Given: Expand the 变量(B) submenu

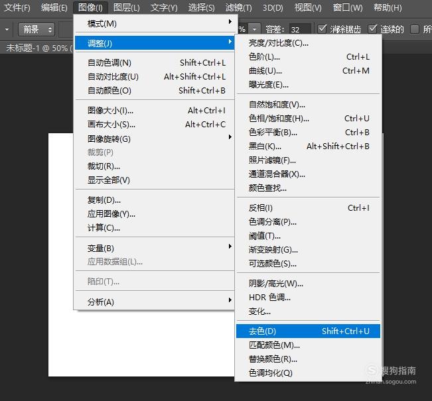Looking at the screenshot, I should (155, 248).
